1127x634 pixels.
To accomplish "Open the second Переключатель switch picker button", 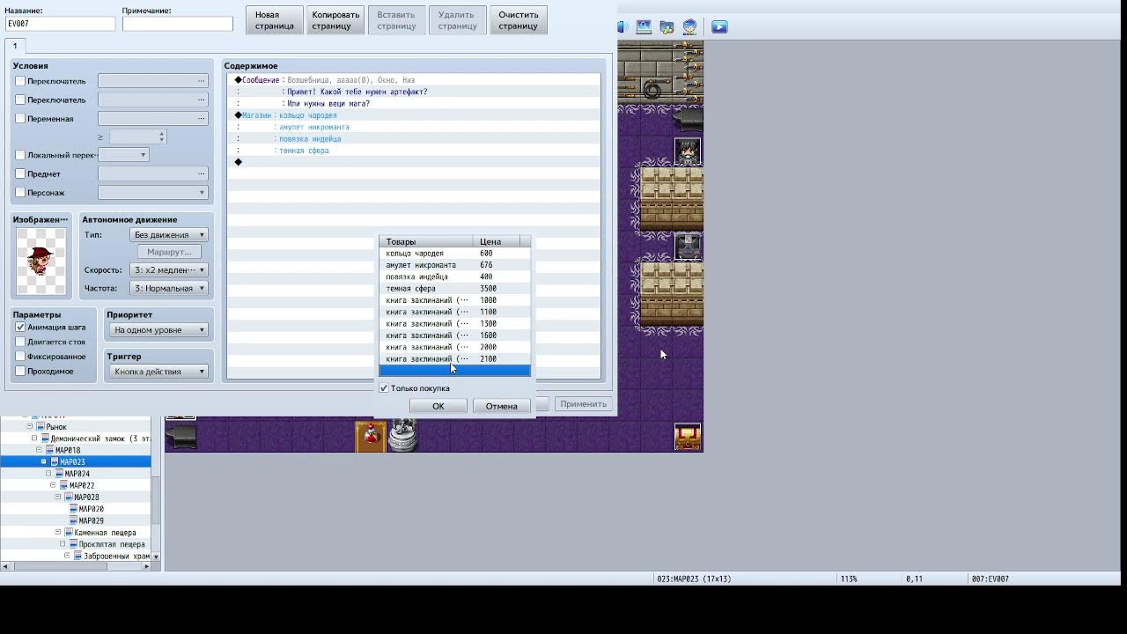I will tap(202, 100).
